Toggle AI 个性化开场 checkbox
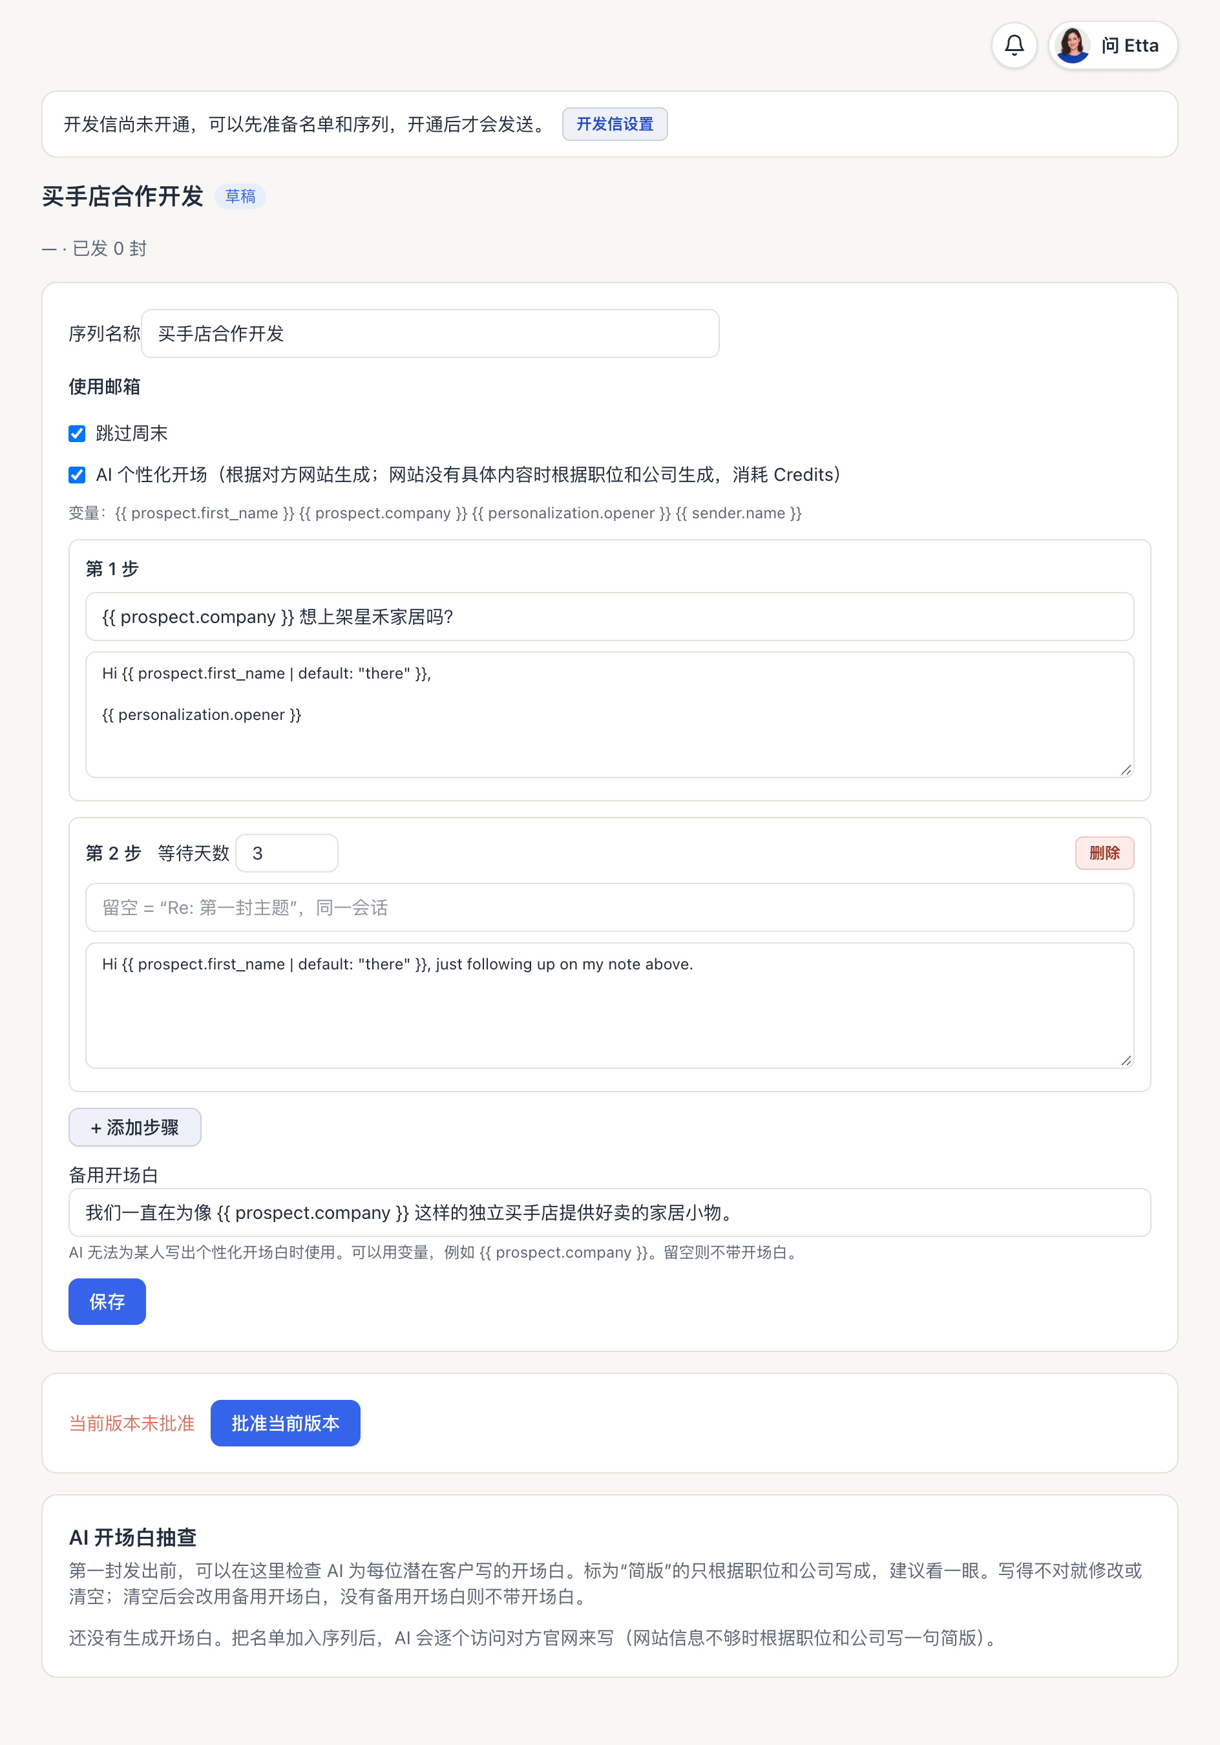 point(77,475)
